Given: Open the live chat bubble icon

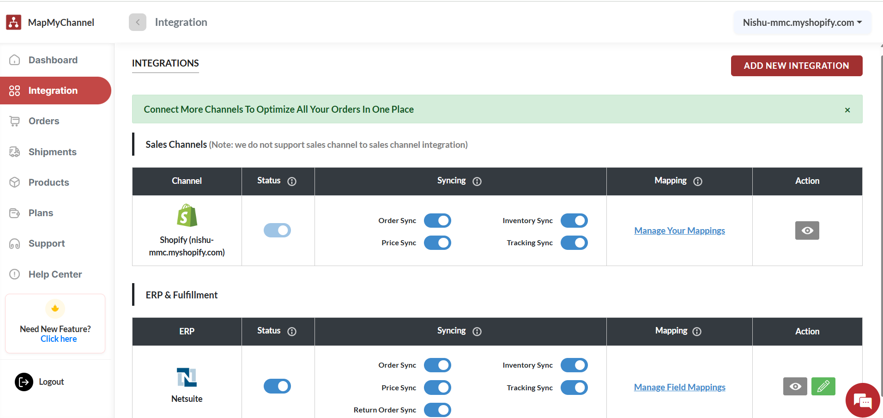Looking at the screenshot, I should (x=862, y=400).
